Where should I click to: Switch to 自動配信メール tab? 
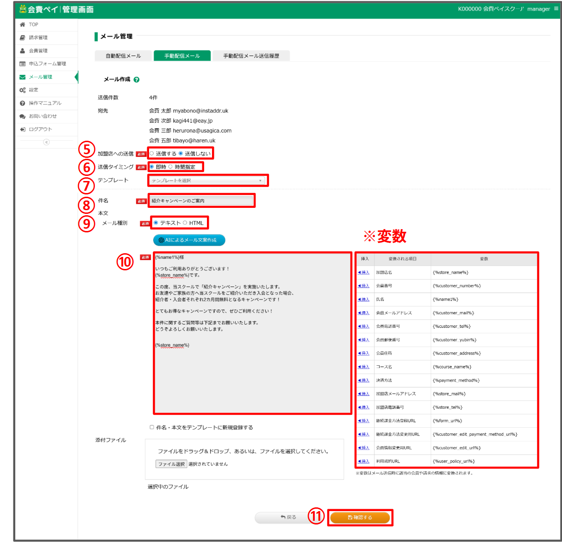(x=123, y=56)
